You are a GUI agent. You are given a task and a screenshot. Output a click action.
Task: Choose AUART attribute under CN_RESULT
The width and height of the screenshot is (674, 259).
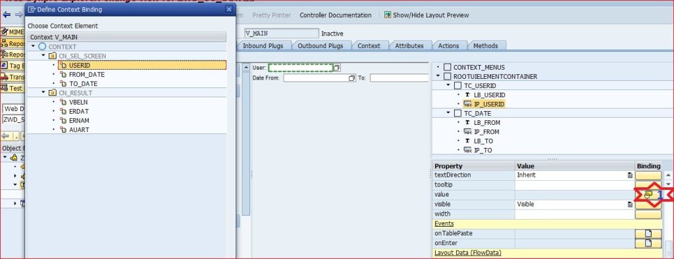tap(79, 129)
